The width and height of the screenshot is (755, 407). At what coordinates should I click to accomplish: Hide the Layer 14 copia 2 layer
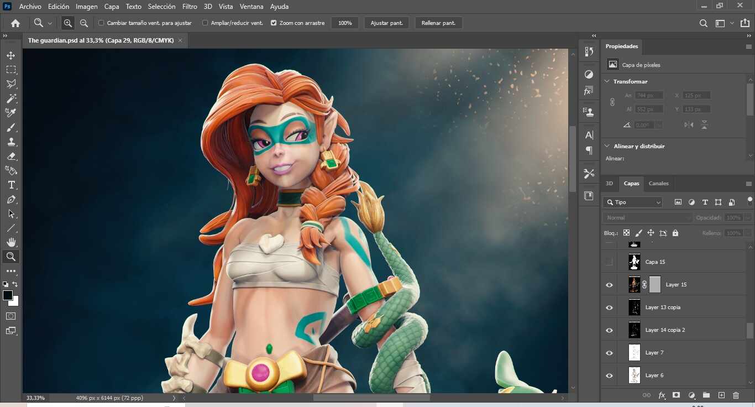[610, 330]
